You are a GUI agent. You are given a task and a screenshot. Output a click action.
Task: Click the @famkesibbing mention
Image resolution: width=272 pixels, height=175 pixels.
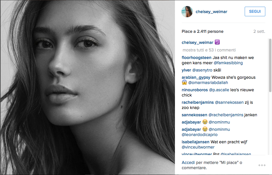(x=228, y=63)
